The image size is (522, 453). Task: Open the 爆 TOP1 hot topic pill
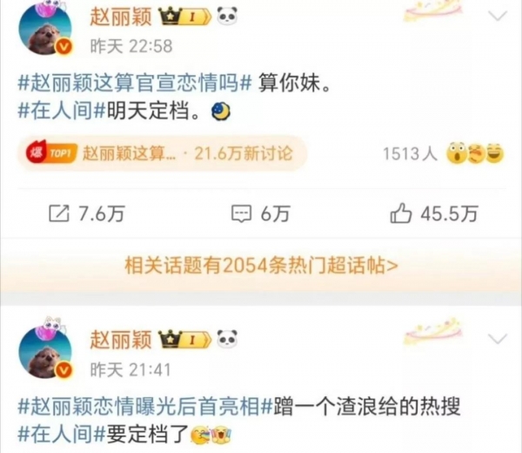[x=161, y=153]
